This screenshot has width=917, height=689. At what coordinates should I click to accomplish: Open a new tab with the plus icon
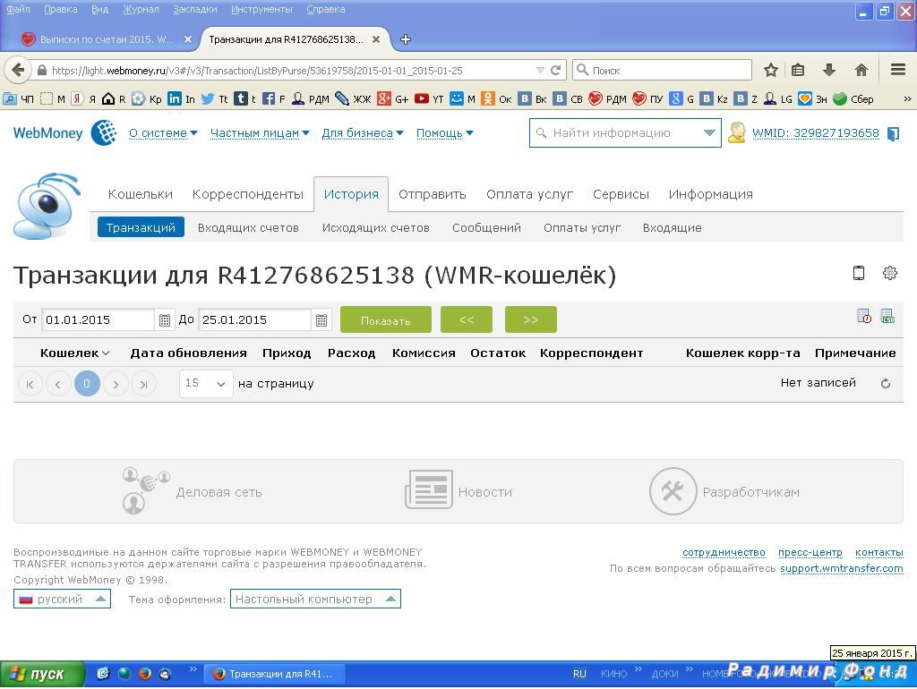point(406,39)
